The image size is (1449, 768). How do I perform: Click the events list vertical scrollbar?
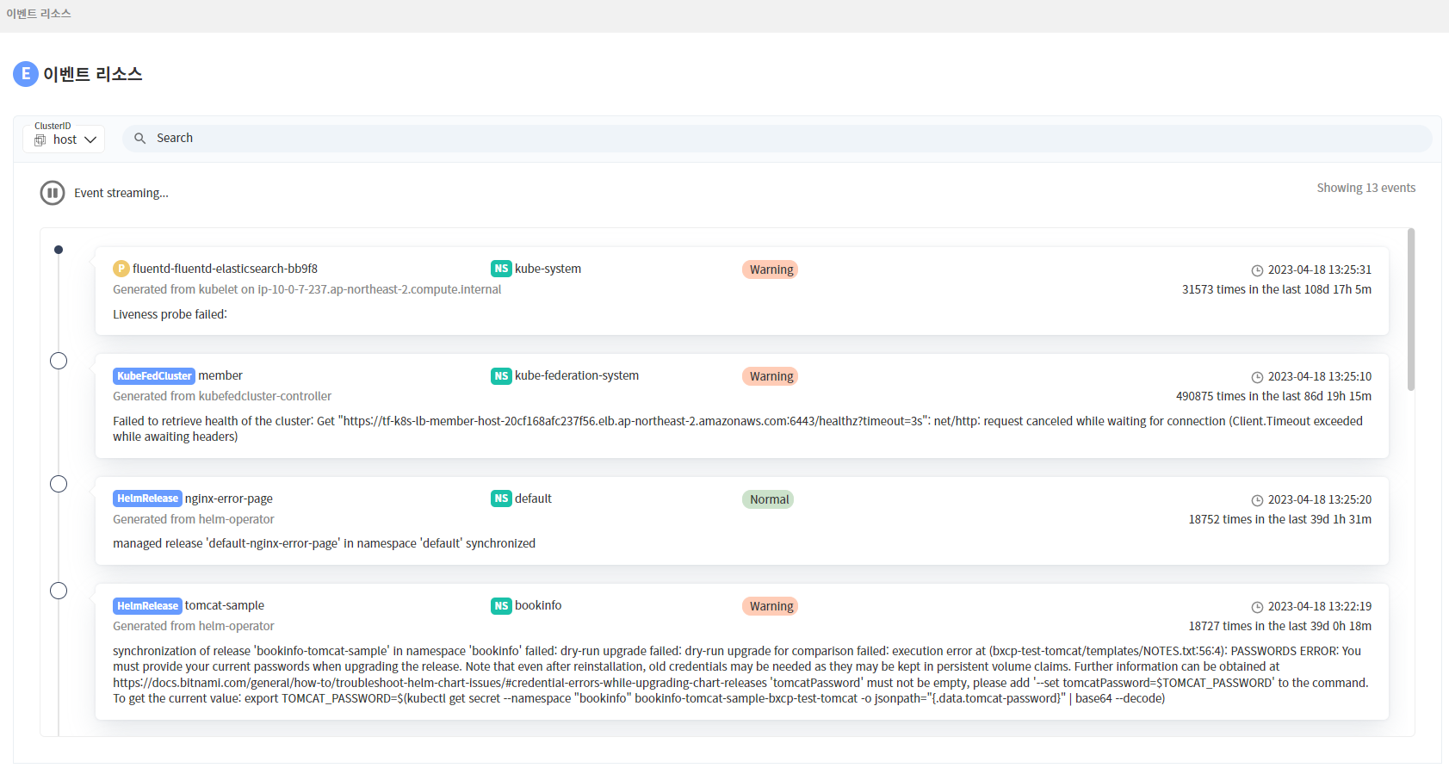(x=1410, y=310)
